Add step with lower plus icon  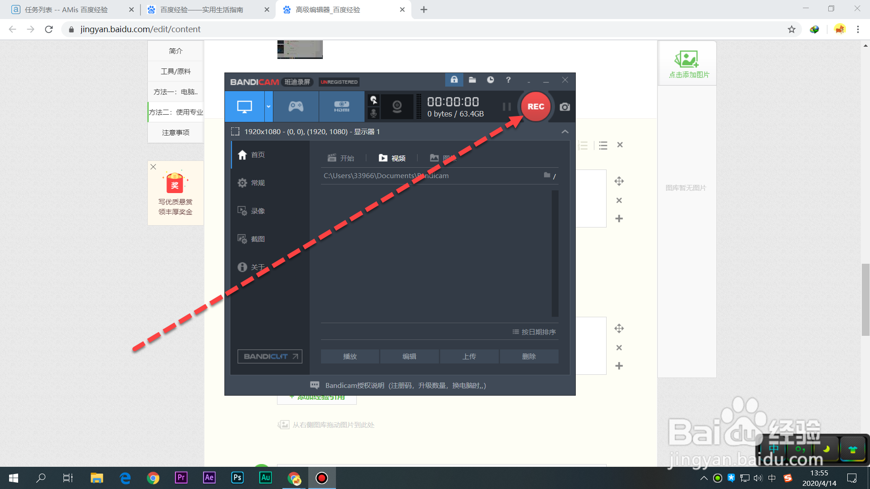pos(619,366)
